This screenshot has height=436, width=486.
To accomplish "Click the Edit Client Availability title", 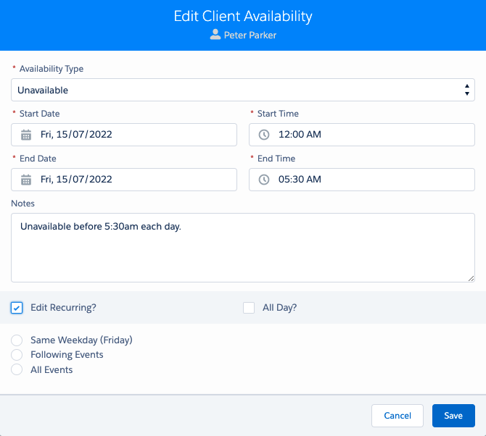I will pyautogui.click(x=243, y=16).
